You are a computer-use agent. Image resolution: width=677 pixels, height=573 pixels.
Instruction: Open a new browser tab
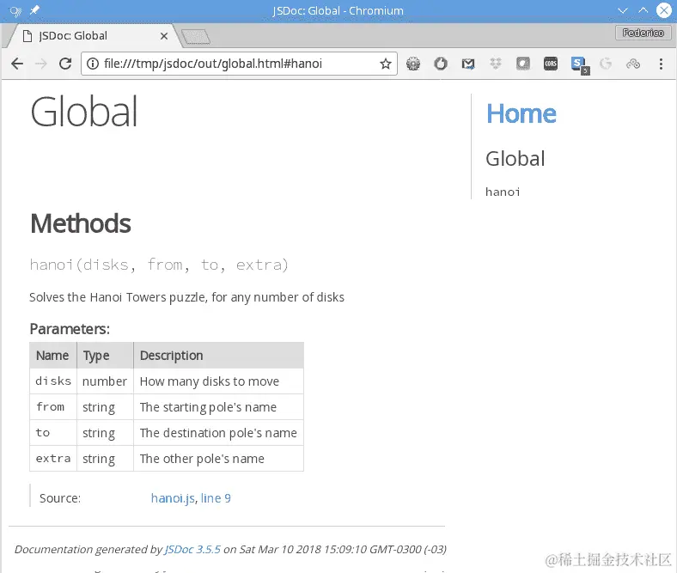pos(196,37)
